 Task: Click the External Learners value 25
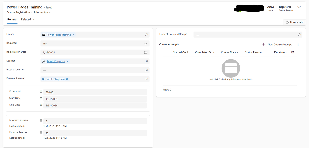95,133
